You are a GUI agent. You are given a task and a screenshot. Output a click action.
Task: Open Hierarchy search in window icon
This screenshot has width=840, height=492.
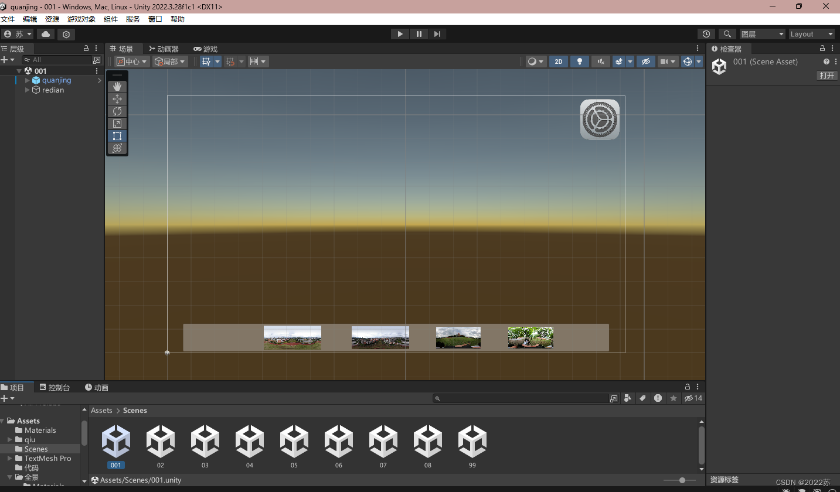click(x=97, y=60)
